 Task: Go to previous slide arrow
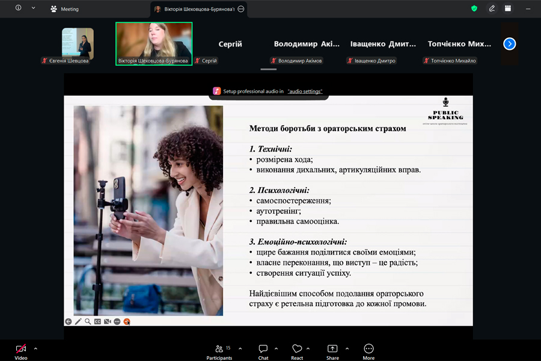tap(69, 321)
